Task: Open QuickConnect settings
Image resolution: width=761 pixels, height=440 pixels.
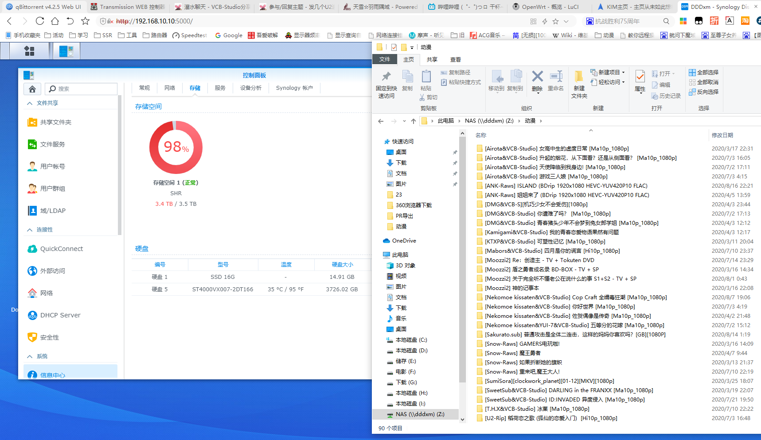Action: click(55, 249)
